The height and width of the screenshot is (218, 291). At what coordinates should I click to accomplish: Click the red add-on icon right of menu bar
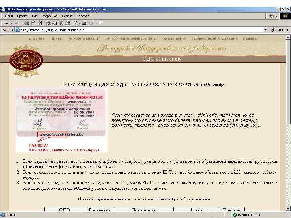[x=271, y=16]
